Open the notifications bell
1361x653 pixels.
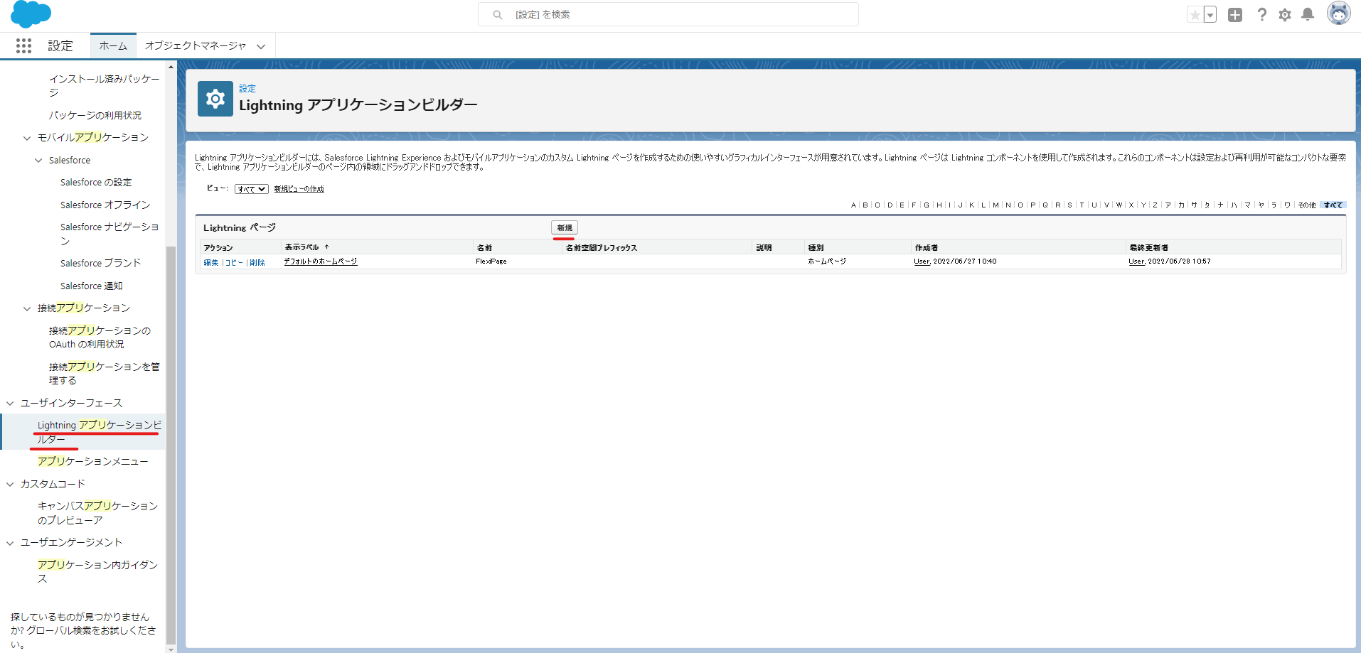pos(1308,14)
